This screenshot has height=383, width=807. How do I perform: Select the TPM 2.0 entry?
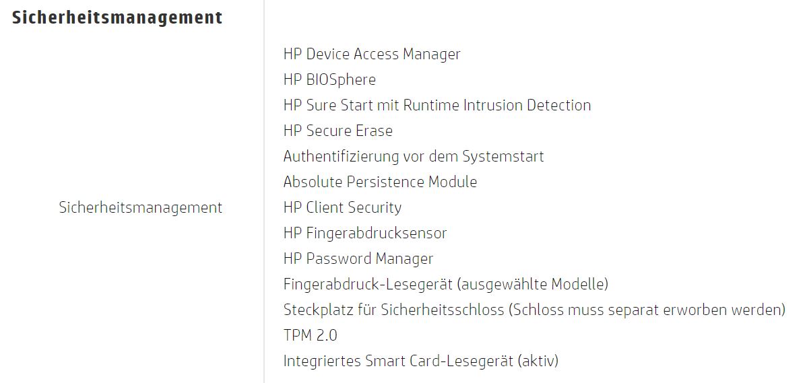pyautogui.click(x=310, y=335)
